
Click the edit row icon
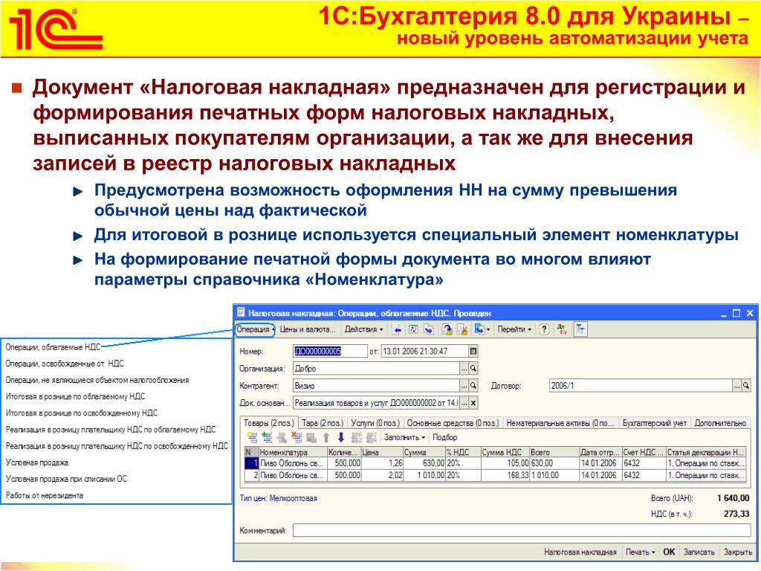click(282, 437)
